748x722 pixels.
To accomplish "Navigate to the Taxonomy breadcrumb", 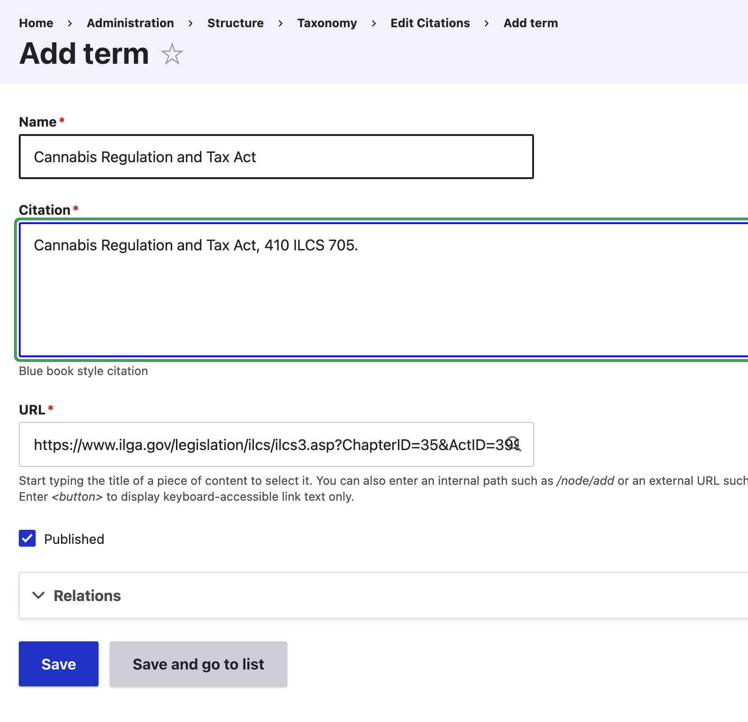I will coord(327,23).
